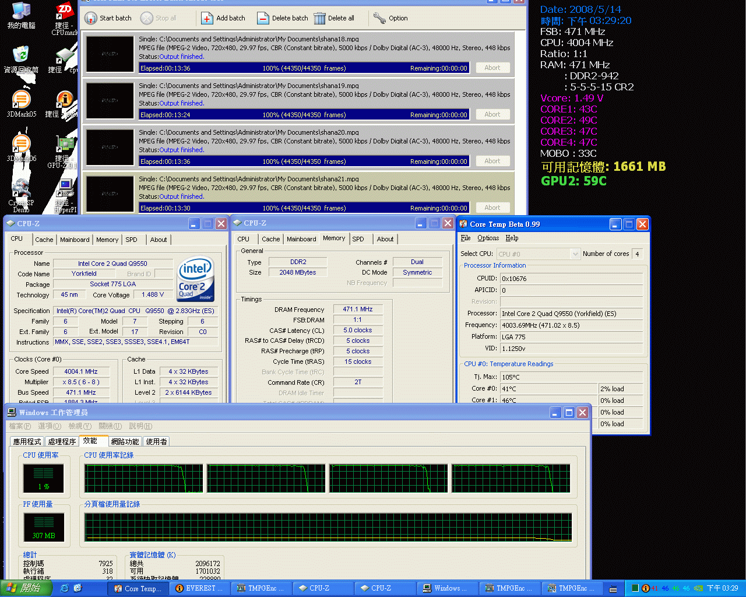Click the Task Manager title bar icon
The height and width of the screenshot is (597, 746).
click(x=12, y=412)
